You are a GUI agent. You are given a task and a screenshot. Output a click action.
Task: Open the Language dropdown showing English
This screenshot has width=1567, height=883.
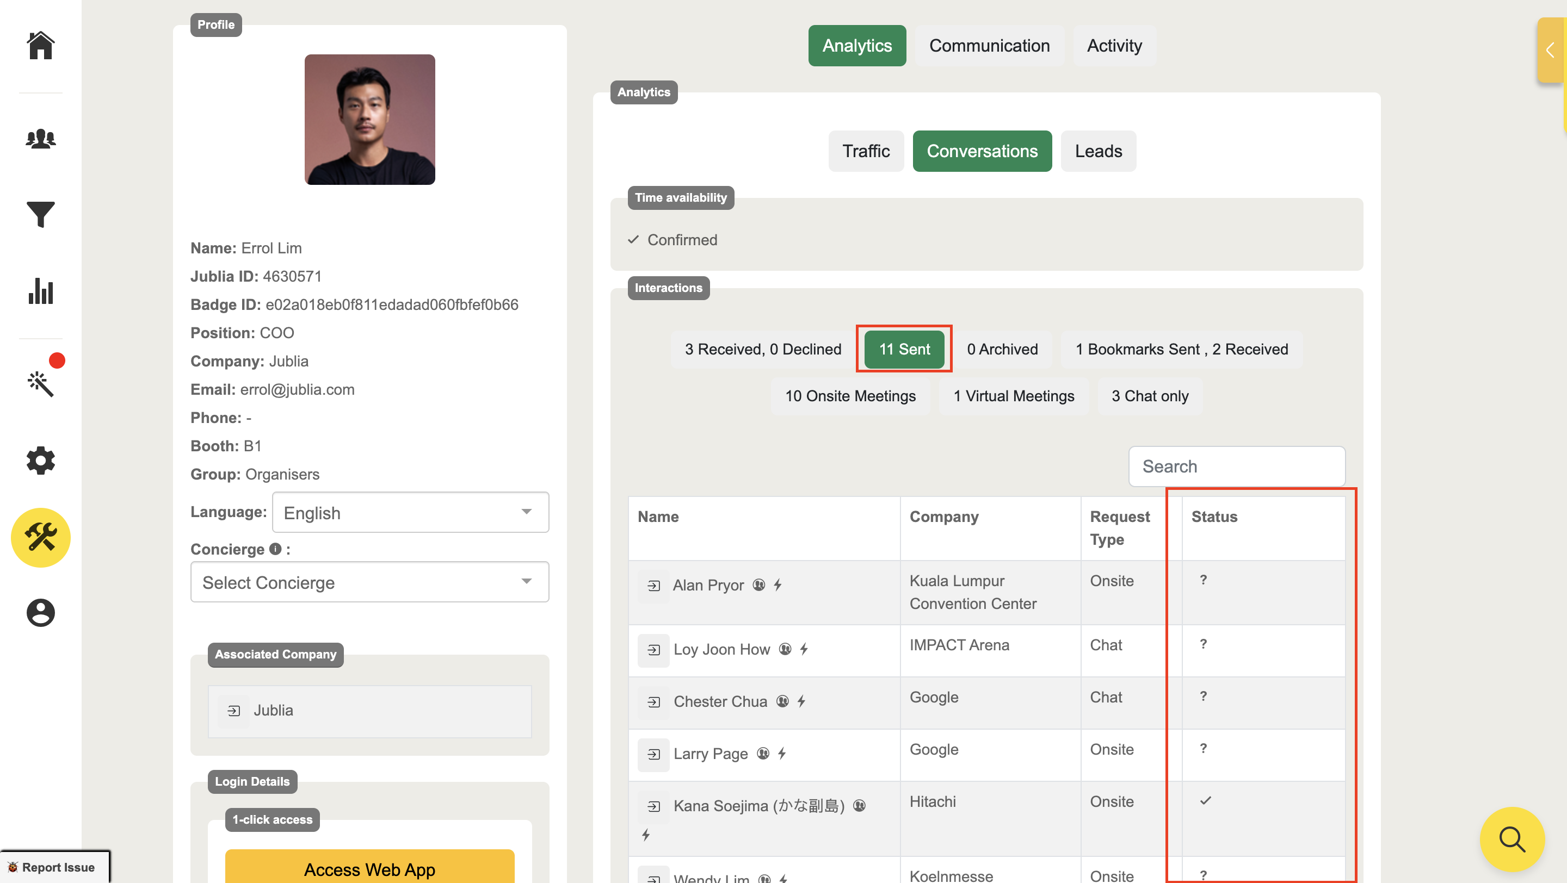410,512
